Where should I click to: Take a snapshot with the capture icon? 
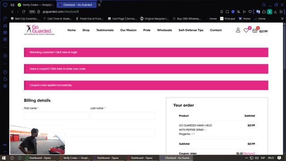227,12
